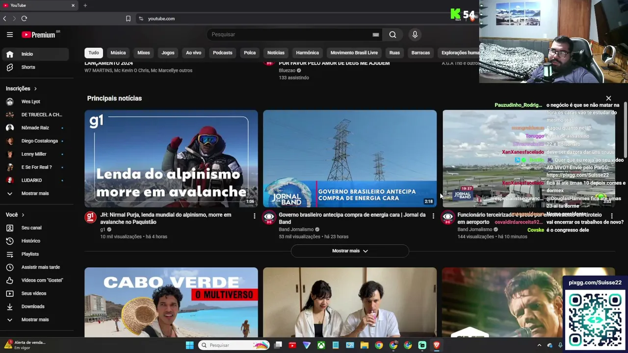Click the youtube.com address bar

pos(161,19)
